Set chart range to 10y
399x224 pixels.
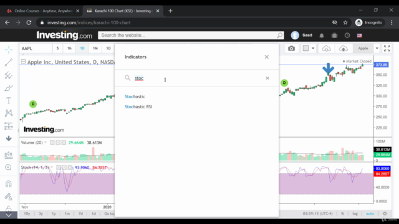coord(27,213)
